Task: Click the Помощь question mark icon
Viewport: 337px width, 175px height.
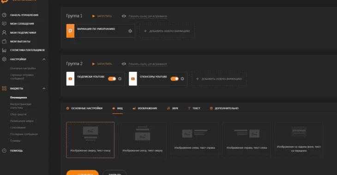Action: point(4,151)
